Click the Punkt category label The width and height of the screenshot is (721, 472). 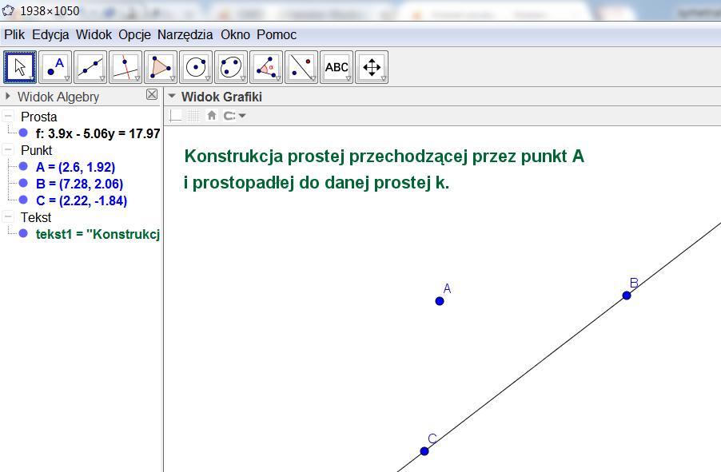point(36,150)
